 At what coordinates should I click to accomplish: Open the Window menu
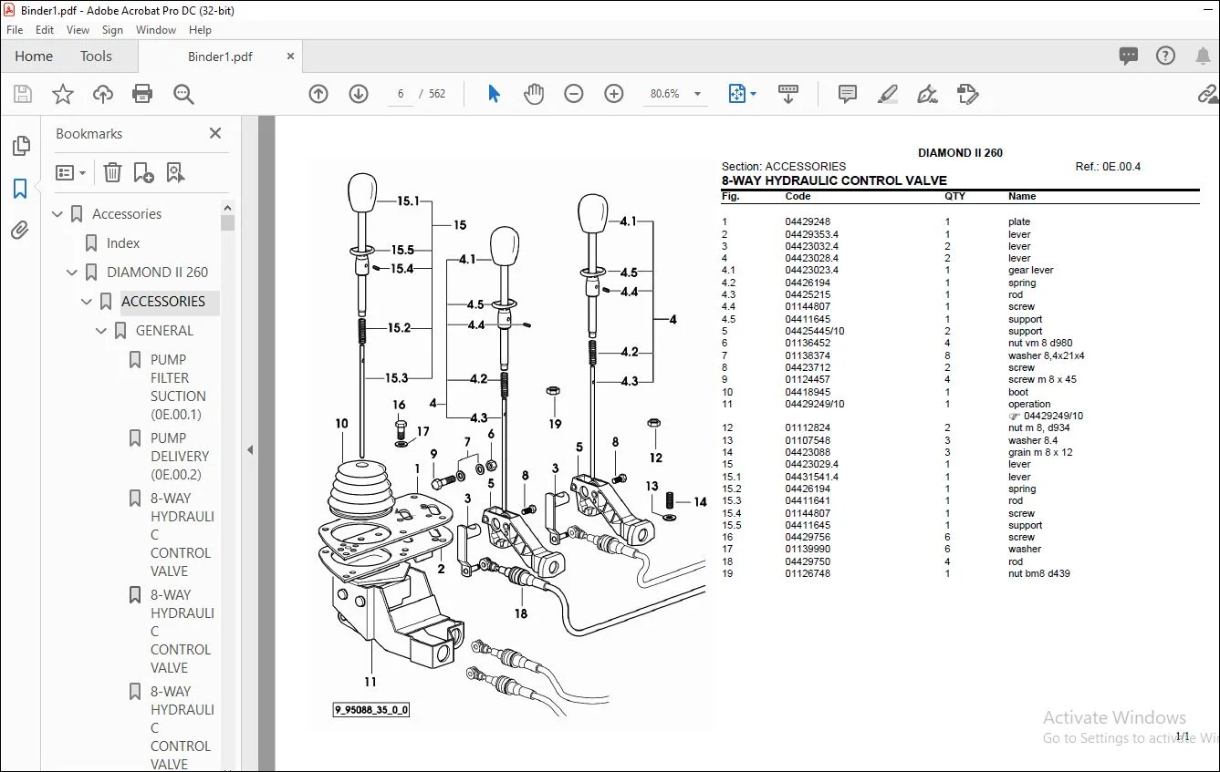(156, 30)
